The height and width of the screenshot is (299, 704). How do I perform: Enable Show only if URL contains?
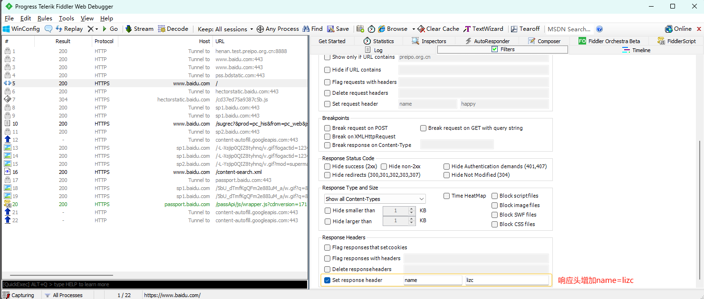coord(327,57)
